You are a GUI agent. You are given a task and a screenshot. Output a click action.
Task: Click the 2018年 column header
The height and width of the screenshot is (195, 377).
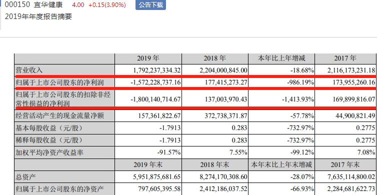pos(215,58)
